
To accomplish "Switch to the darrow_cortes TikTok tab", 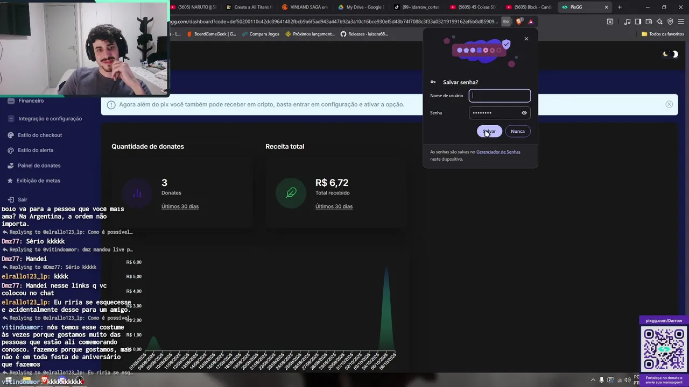I will pyautogui.click(x=417, y=8).
